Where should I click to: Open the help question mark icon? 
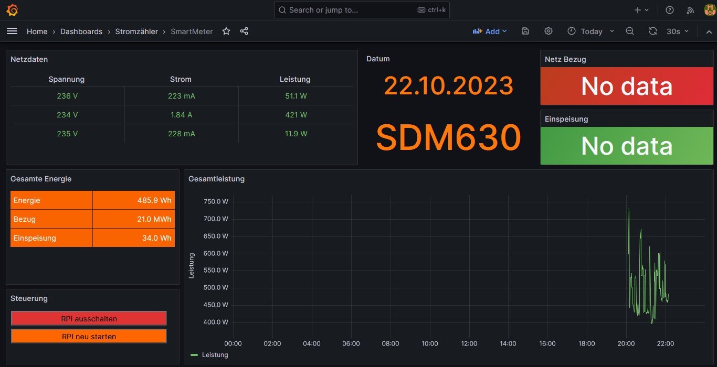click(x=670, y=10)
